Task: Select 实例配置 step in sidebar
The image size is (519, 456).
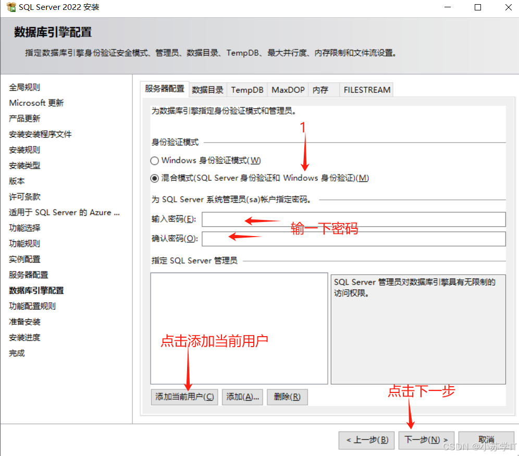Action: pyautogui.click(x=24, y=260)
